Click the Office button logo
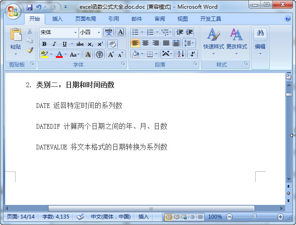Screen dimensions: 296x225 tap(13, 11)
